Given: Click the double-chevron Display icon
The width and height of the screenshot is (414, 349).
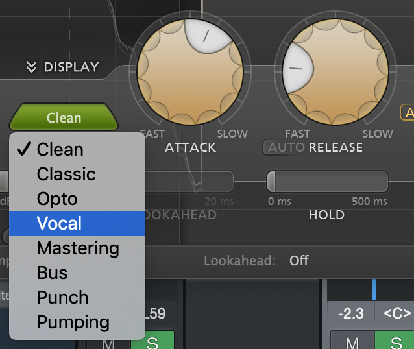Looking at the screenshot, I should point(32,67).
